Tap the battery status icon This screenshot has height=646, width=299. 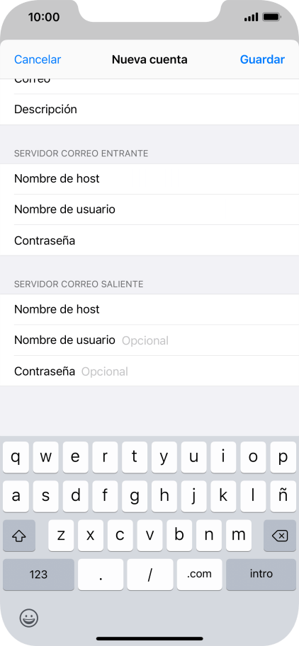[272, 17]
